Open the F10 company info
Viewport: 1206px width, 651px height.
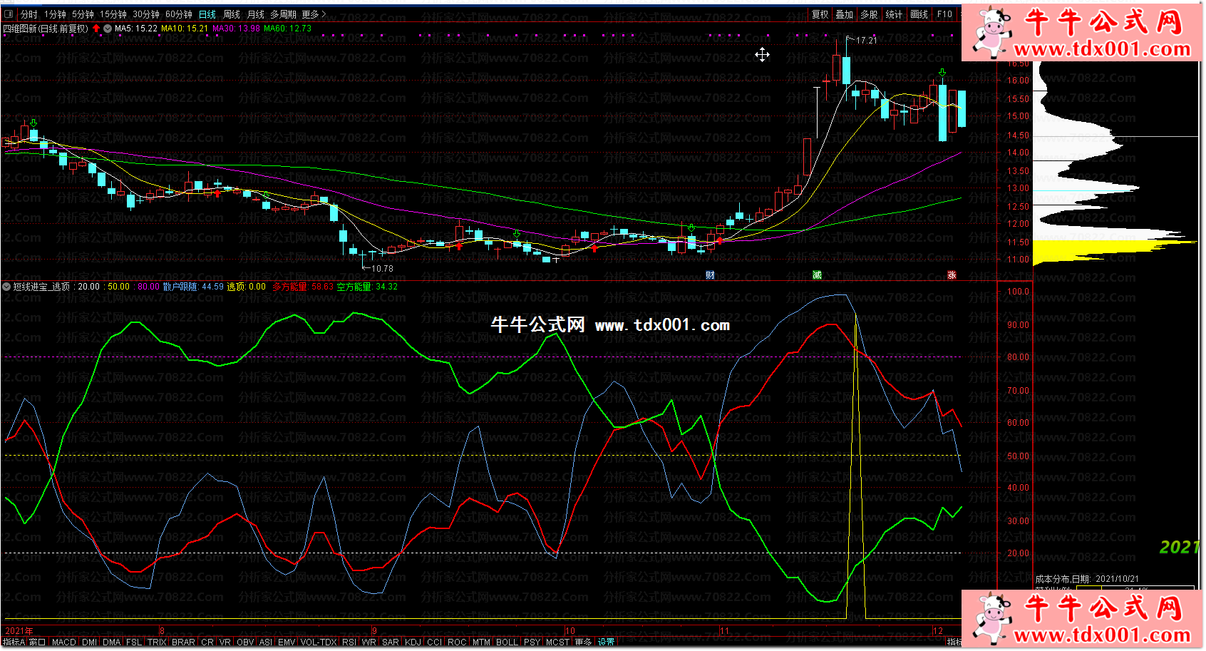944,14
